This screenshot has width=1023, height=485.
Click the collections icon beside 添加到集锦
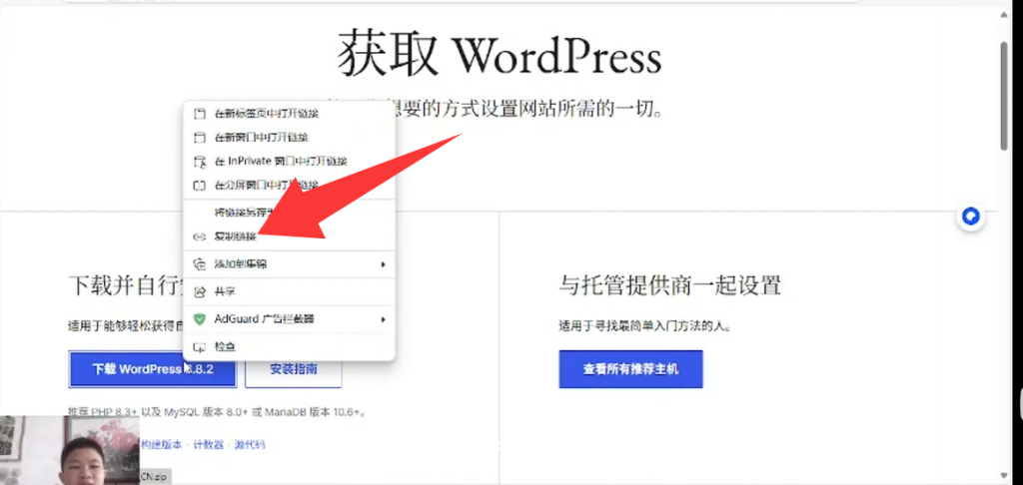[200, 264]
